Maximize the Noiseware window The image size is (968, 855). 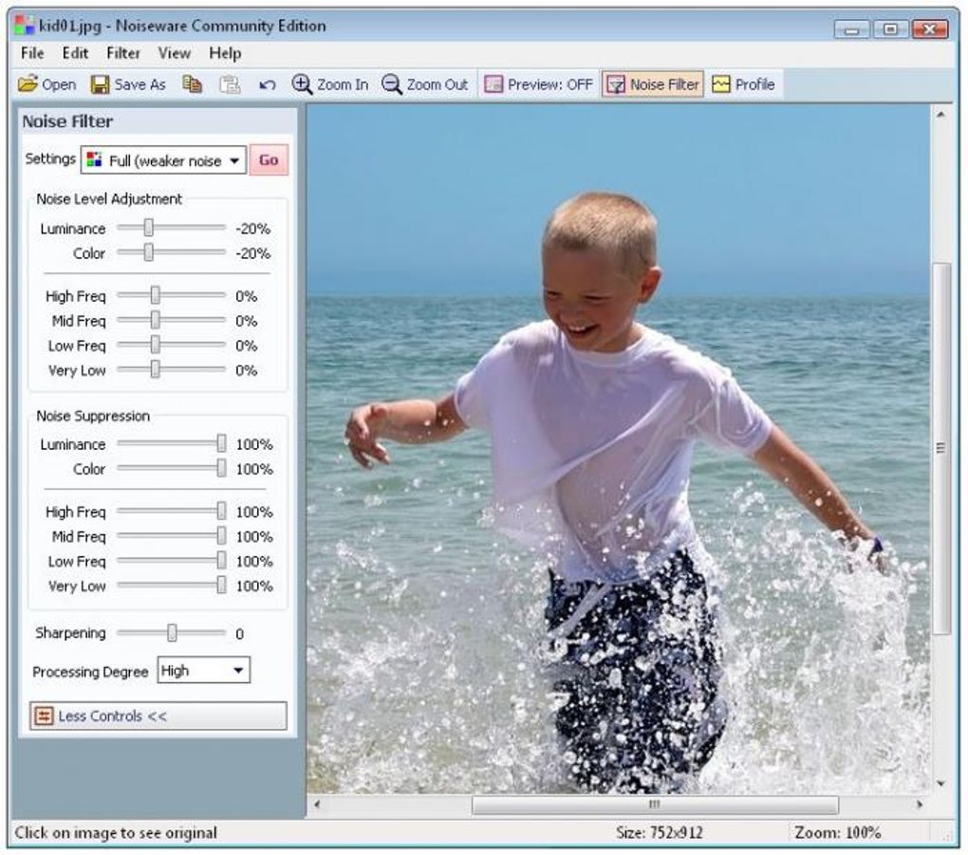pyautogui.click(x=890, y=28)
